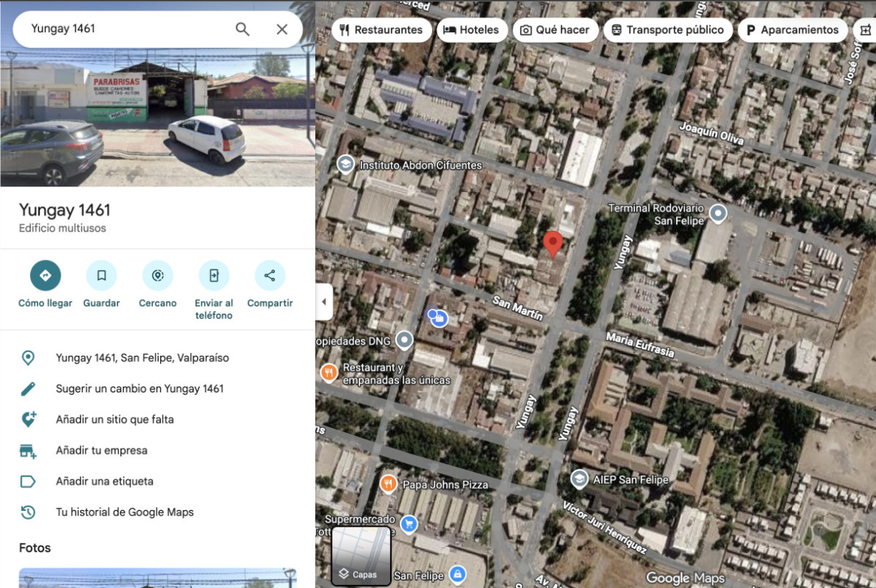This screenshot has height=588, width=876.
Task: Send place to phone with Enviar al teléfono
Action: [x=213, y=290]
